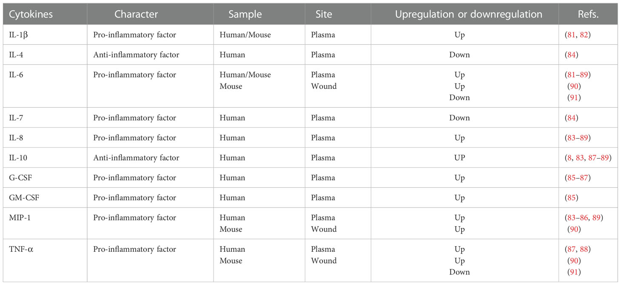Open reference 91 in the IL-6 row
Viewport: 621px width, 285px height.
574,98
